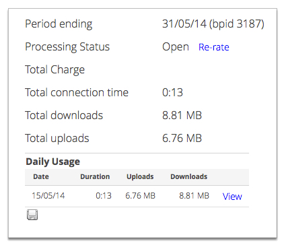284x245 pixels.
Task: Click the 8.81 MB downloads table cell
Action: point(194,196)
